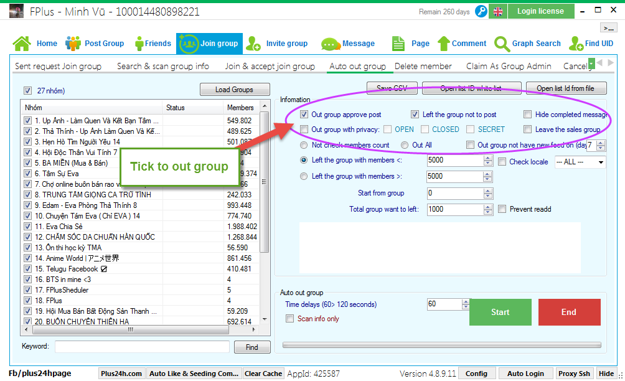Click the Comment up-arrow icon
The width and height of the screenshot is (625, 381).
[x=444, y=44]
